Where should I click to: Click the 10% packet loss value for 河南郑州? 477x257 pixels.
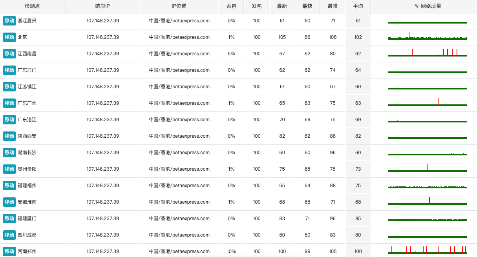point(231,252)
